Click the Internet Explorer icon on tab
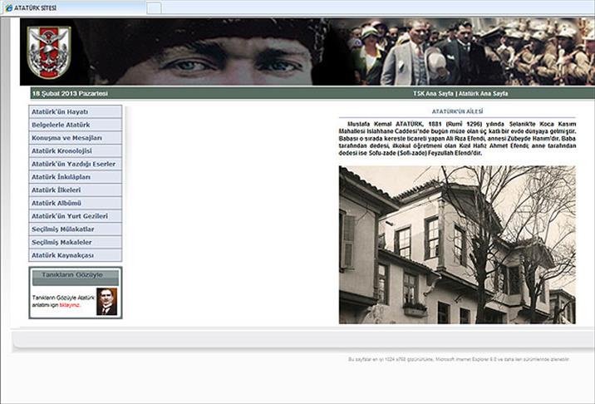 (7, 7)
